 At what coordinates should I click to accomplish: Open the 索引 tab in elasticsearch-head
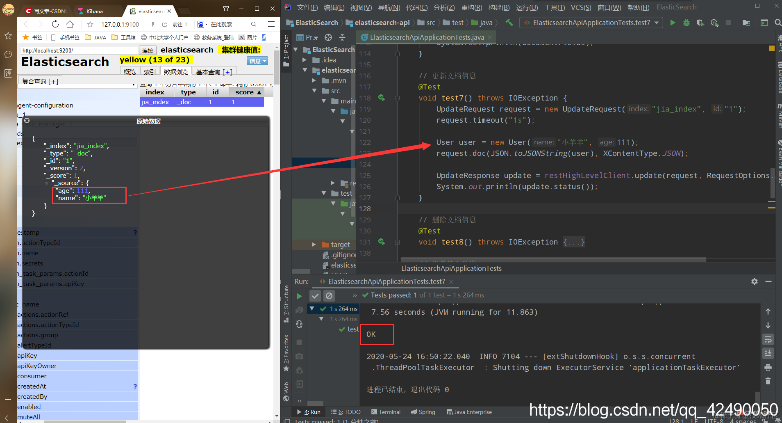pyautogui.click(x=150, y=72)
